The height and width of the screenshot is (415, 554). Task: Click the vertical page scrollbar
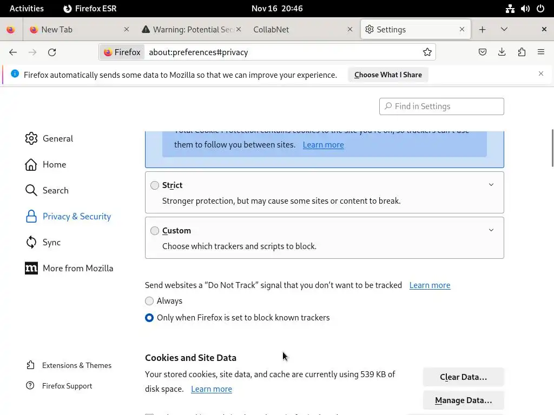[x=552, y=148]
